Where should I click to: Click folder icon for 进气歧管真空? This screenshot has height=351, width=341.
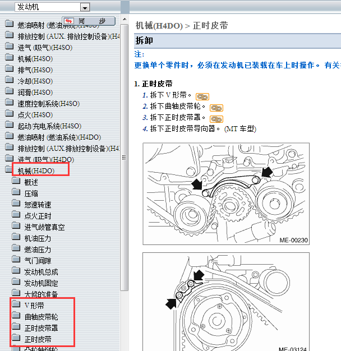click(x=16, y=225)
